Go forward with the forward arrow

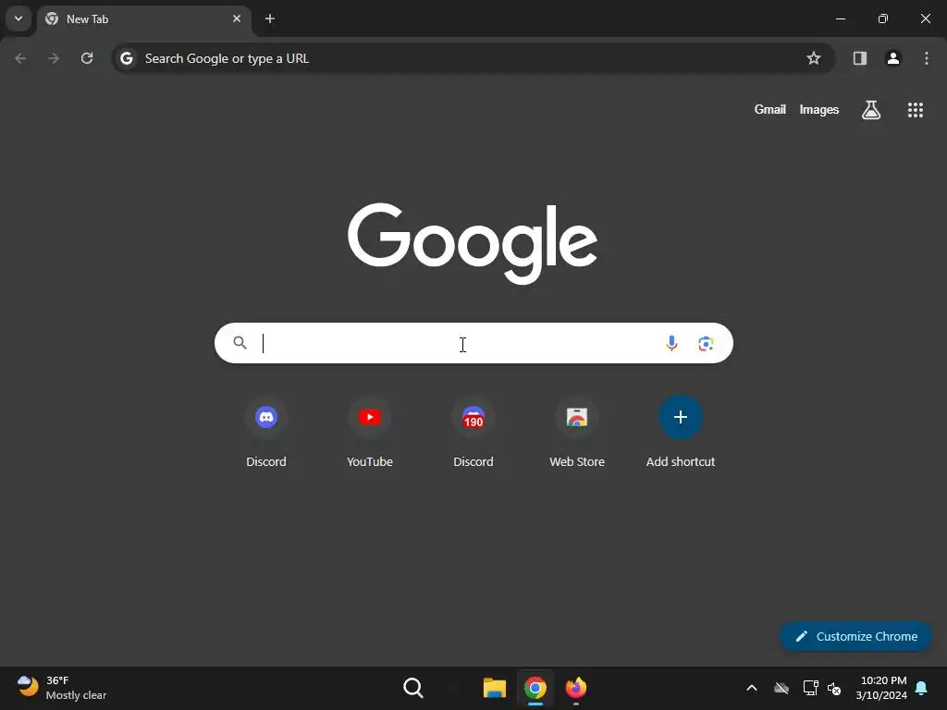(53, 58)
